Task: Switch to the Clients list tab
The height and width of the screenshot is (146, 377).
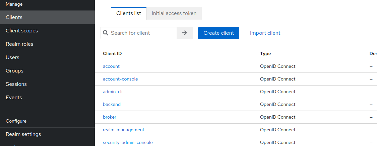Action: pos(129,13)
